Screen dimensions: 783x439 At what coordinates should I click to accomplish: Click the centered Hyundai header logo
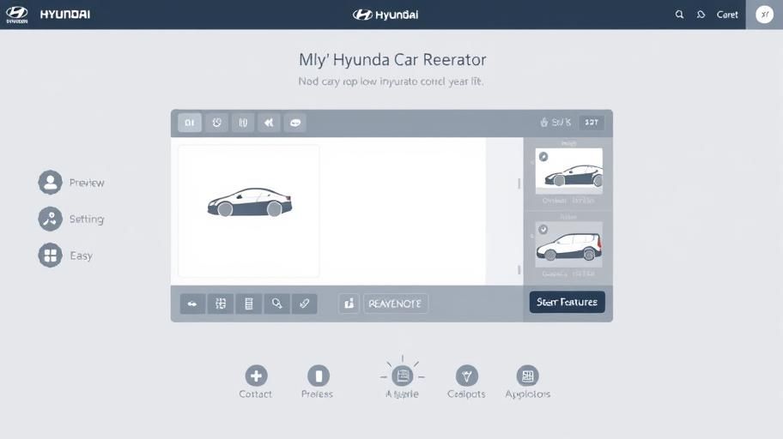click(x=385, y=15)
